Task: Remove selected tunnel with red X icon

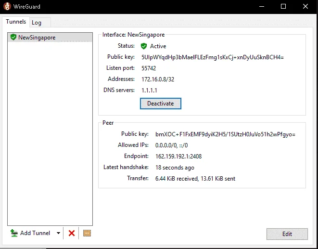Action: click(x=72, y=233)
